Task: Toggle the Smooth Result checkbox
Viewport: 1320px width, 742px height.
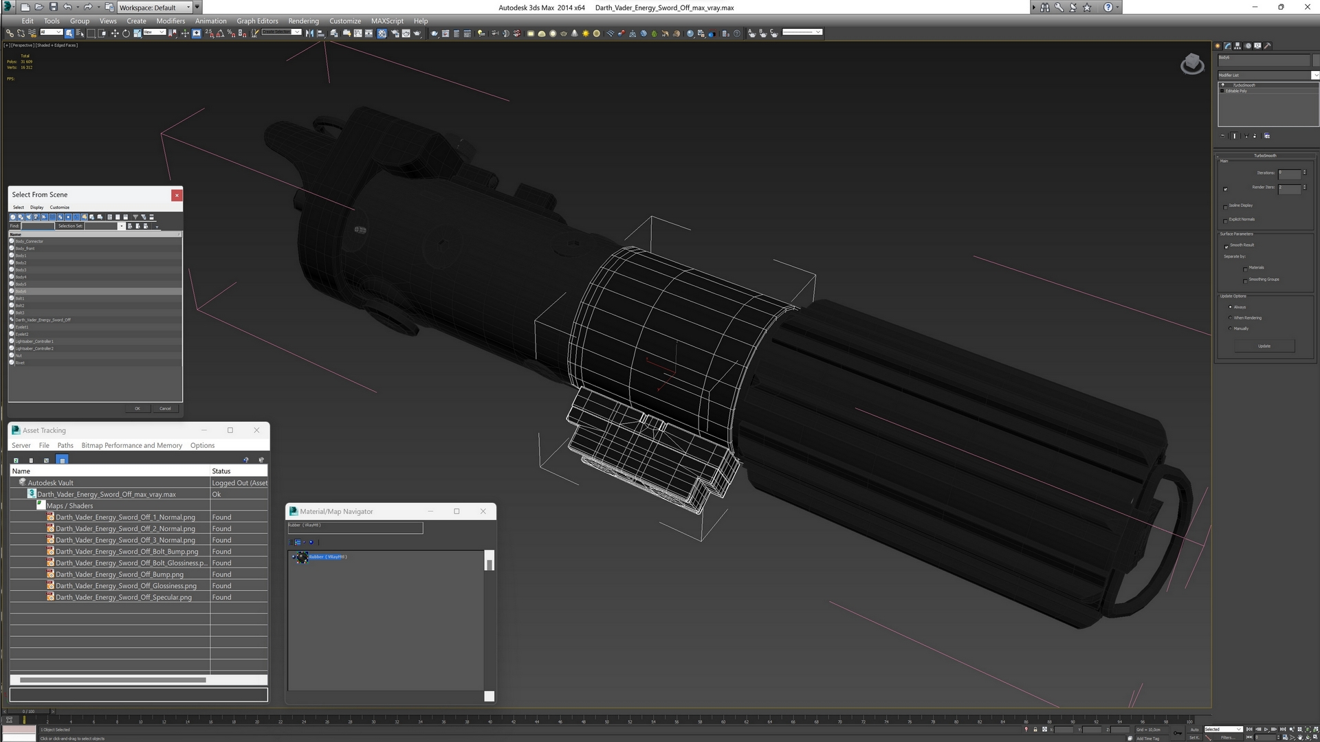Action: (1226, 246)
